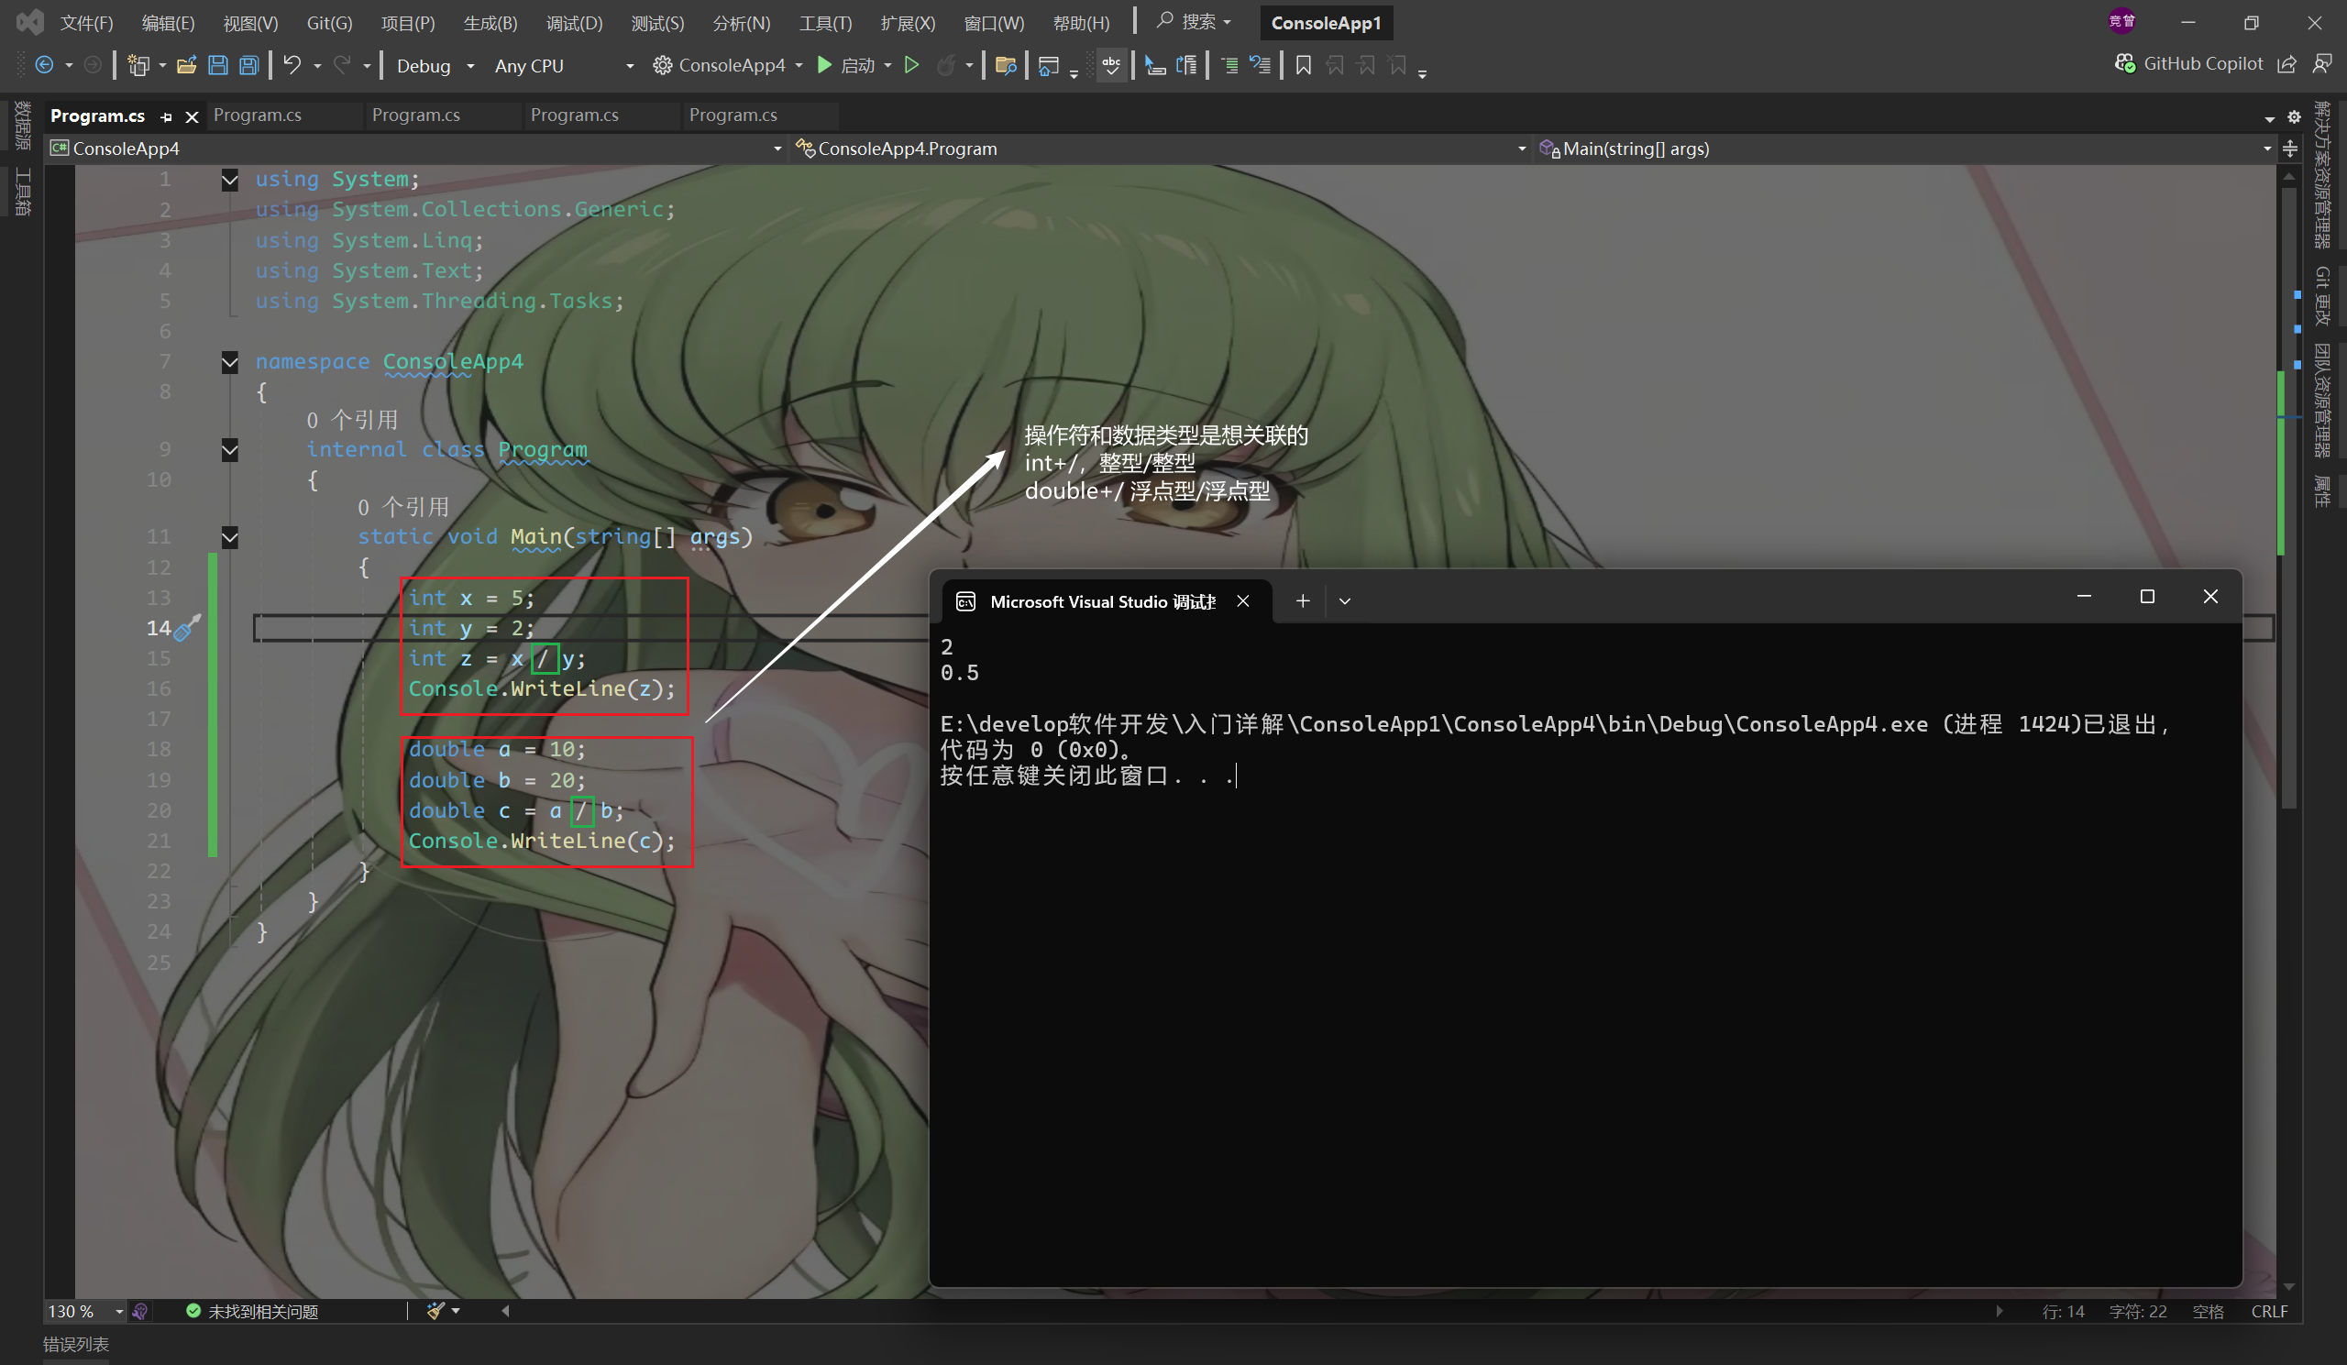
Task: Navigate backward with the back arrow icon
Action: coord(44,65)
